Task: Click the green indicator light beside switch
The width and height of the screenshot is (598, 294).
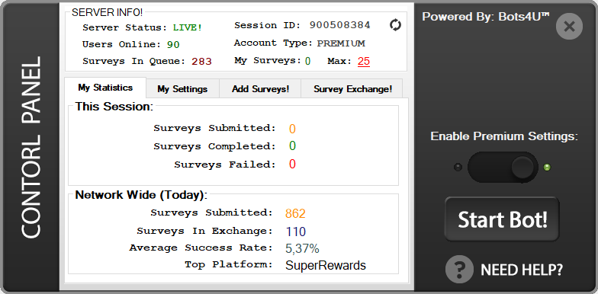Action: [547, 168]
